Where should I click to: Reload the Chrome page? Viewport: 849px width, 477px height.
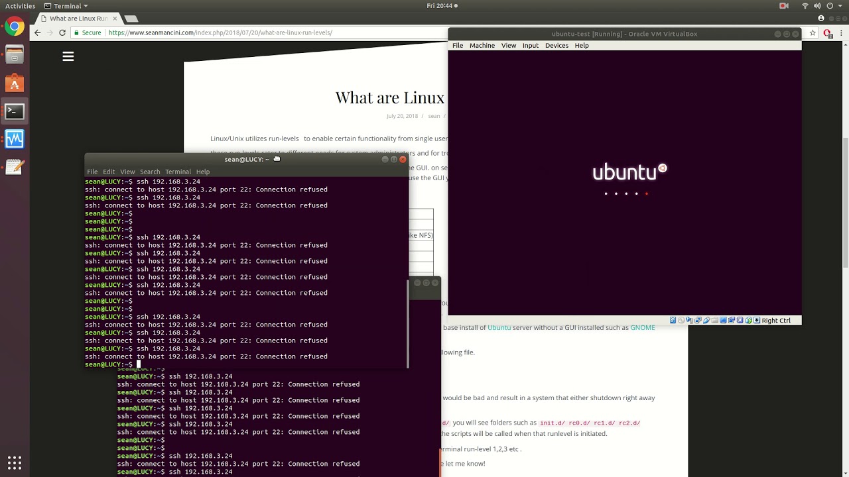(x=62, y=32)
